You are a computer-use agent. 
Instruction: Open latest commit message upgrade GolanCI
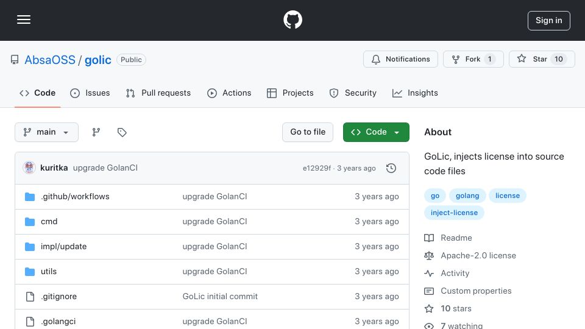pyautogui.click(x=105, y=168)
